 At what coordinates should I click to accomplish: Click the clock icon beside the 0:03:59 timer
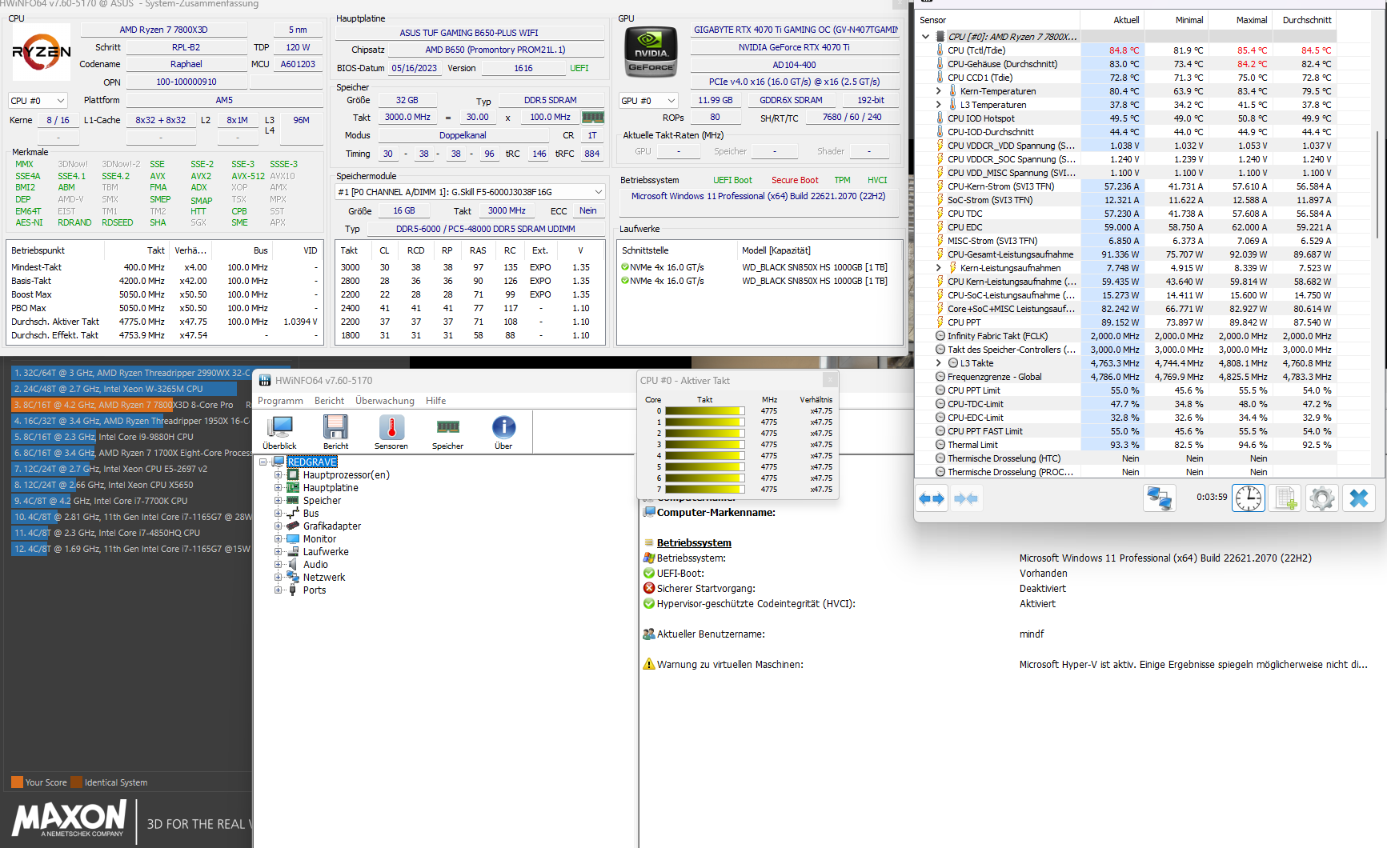pyautogui.click(x=1249, y=498)
